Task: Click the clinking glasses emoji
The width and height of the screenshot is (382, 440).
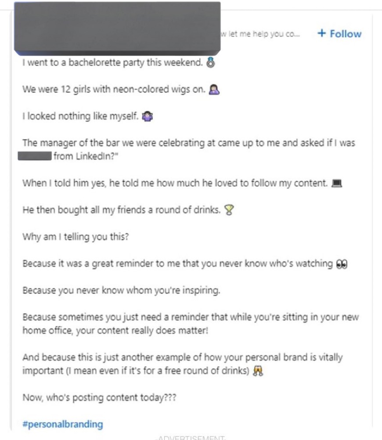Action: click(x=258, y=372)
